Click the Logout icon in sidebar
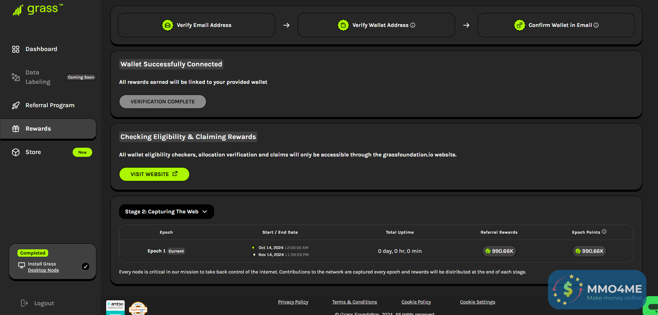 (x=24, y=303)
